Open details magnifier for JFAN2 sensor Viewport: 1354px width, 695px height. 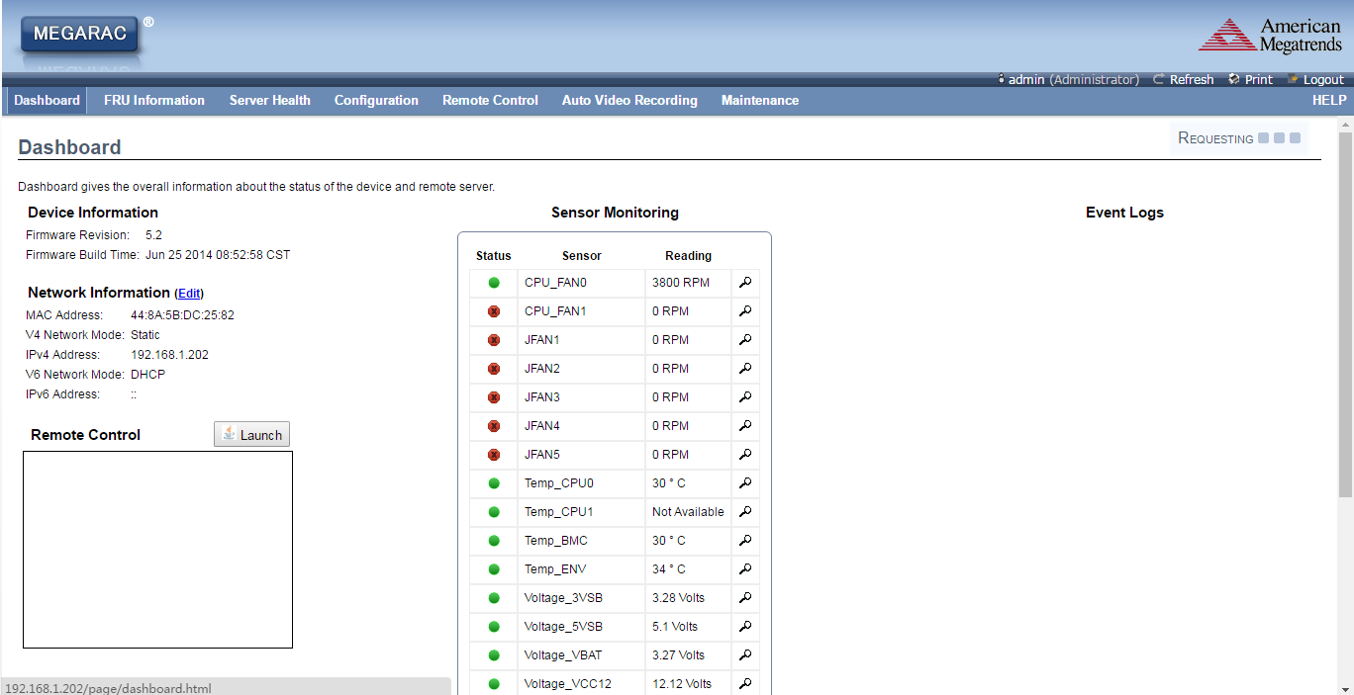pos(745,369)
